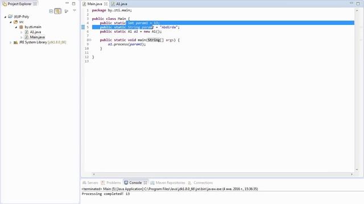Click the horizontal scrollbar left arrow
Viewport: 364px width, 204px height.
[x=94, y=174]
